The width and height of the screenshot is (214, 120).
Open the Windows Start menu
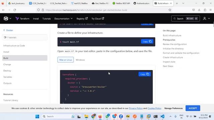click(37, 116)
